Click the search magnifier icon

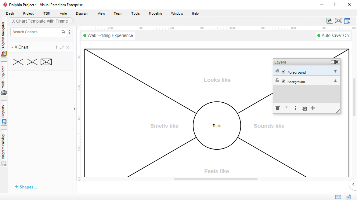tap(63, 32)
